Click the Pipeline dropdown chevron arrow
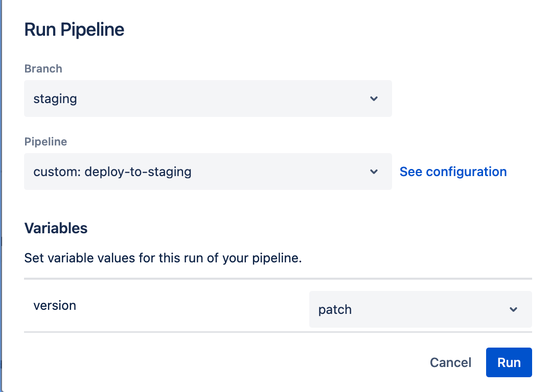 [374, 171]
